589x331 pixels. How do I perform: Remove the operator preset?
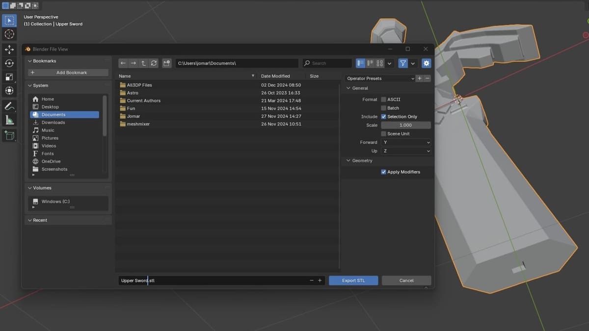pos(428,78)
